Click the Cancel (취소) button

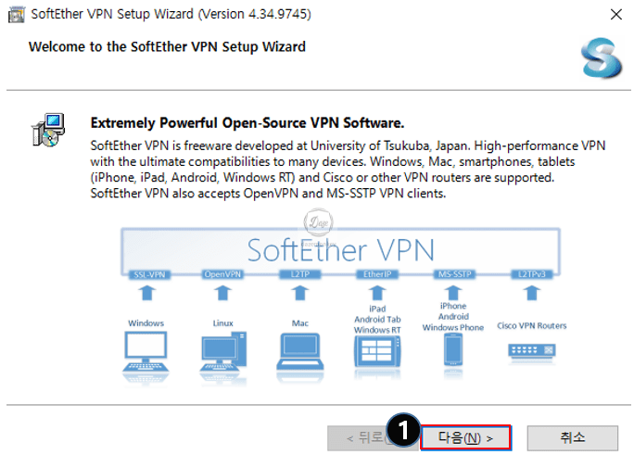(x=573, y=437)
